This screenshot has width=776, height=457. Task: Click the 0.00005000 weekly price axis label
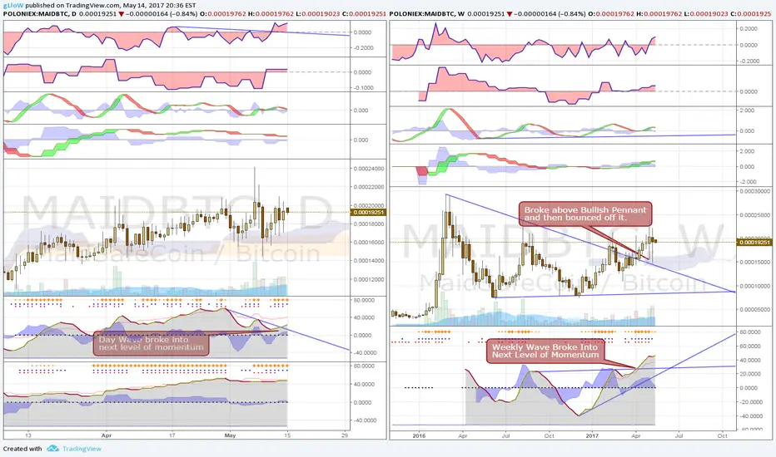[x=755, y=309]
